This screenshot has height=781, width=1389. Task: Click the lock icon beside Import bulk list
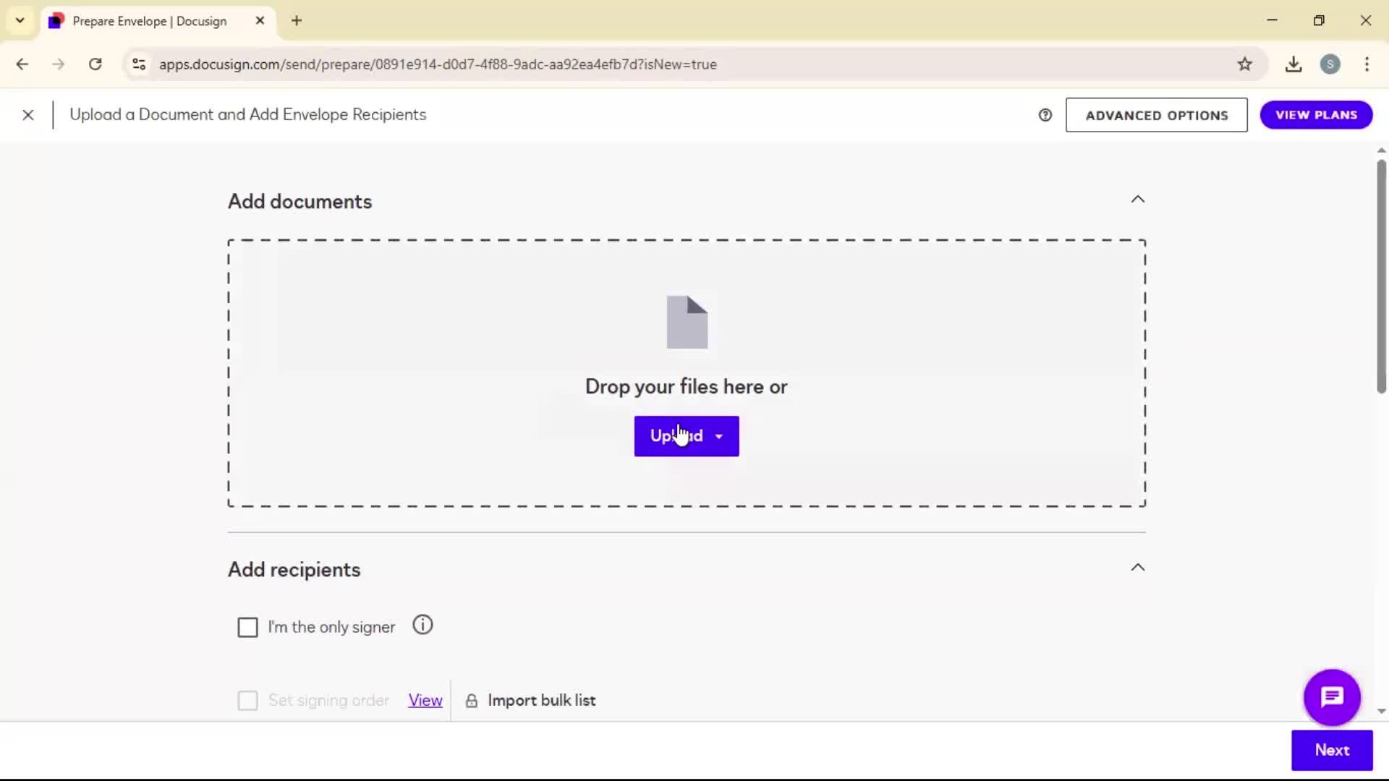point(471,701)
